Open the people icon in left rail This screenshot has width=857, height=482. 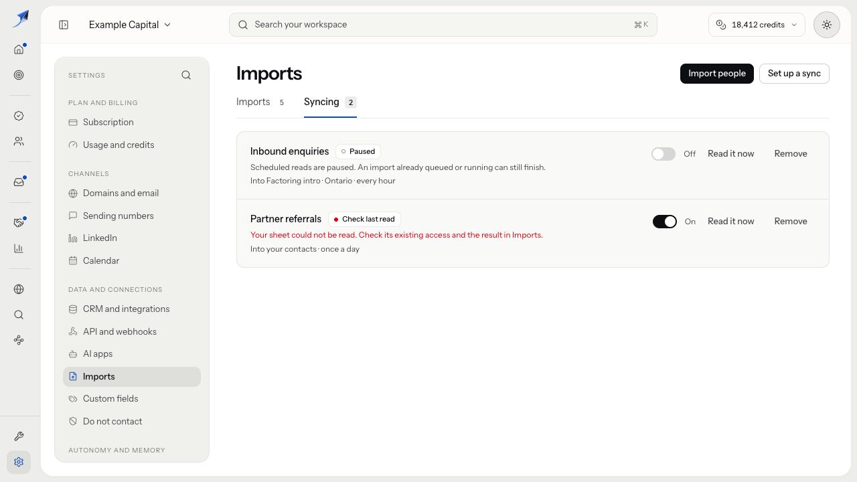tap(19, 141)
